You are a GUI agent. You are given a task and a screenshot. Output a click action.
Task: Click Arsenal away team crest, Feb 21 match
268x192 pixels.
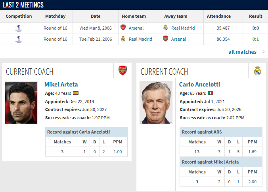(x=166, y=39)
